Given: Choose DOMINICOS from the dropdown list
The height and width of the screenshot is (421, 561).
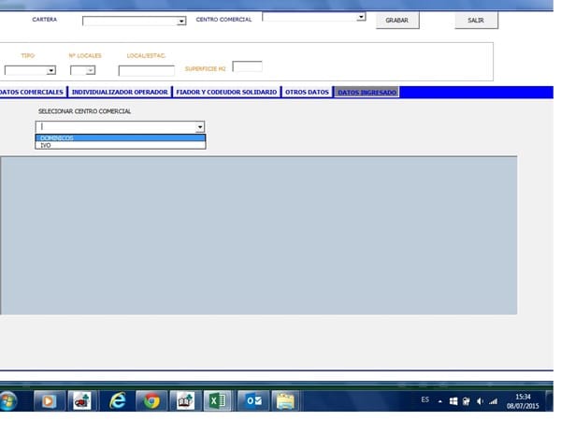Looking at the screenshot, I should 121,138.
